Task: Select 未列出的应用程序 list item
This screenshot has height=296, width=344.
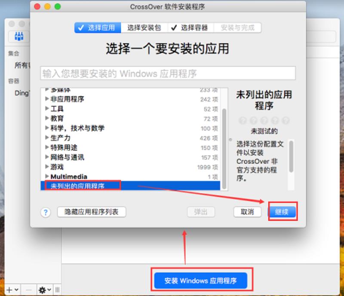Action: coord(130,186)
